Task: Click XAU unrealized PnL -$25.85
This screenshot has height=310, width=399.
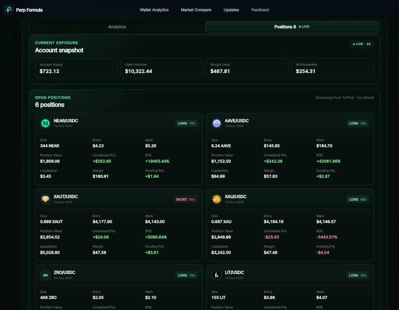Action: click(271, 237)
